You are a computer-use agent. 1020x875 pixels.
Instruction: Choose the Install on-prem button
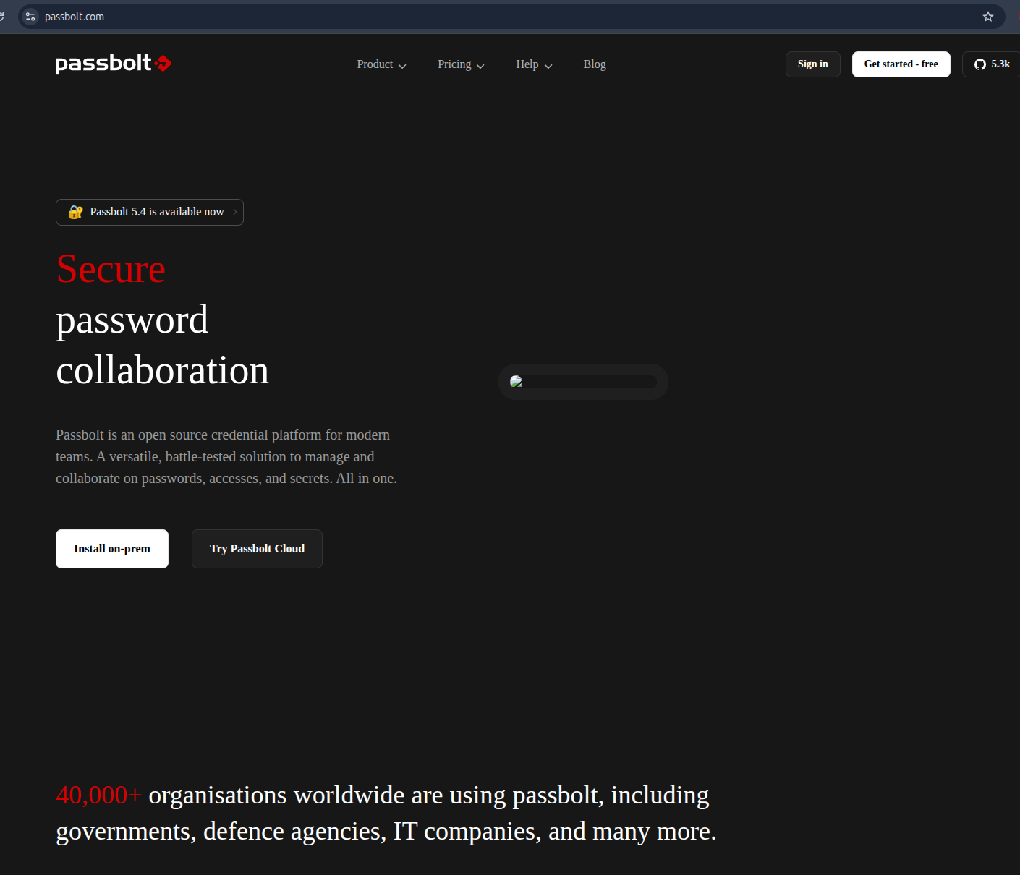pyautogui.click(x=112, y=549)
